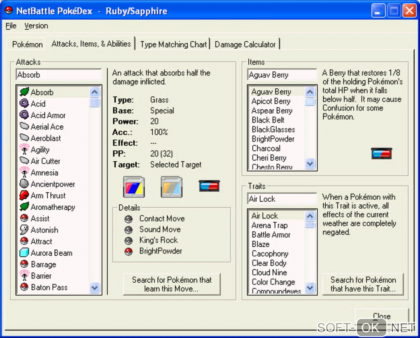Click the Rock icon beside Ancientpower
This screenshot has height=338, width=420.
(x=24, y=184)
